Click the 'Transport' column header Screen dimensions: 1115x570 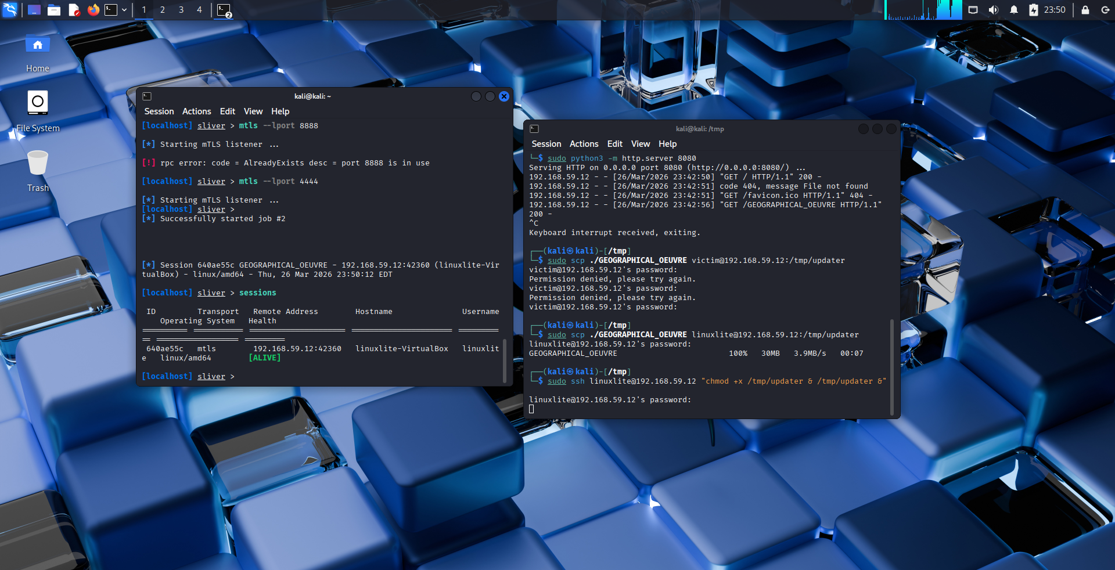point(218,312)
